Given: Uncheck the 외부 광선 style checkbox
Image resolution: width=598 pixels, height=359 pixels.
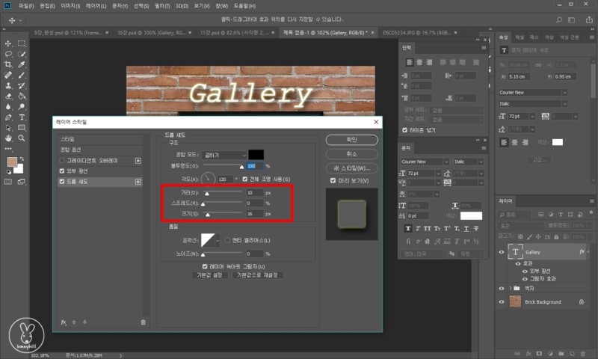Looking at the screenshot, I should tap(62, 171).
